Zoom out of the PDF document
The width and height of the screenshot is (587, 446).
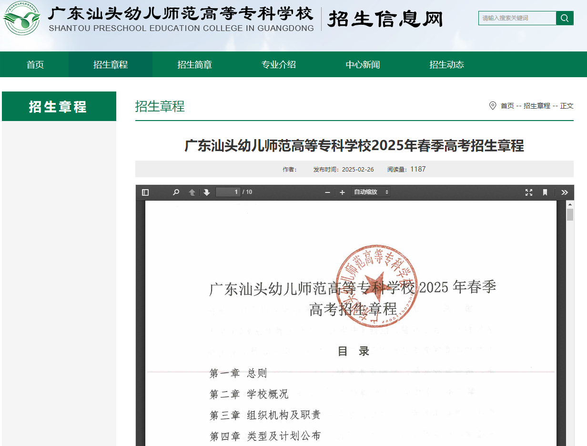tap(327, 192)
